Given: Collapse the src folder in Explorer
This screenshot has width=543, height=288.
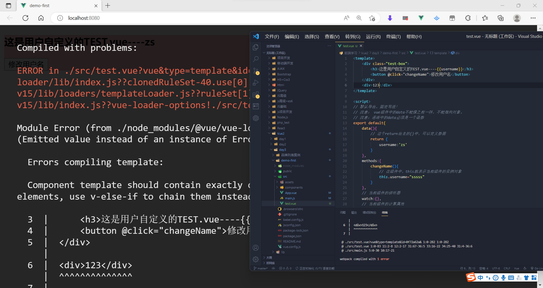Looking at the screenshot, I should [x=275, y=176].
